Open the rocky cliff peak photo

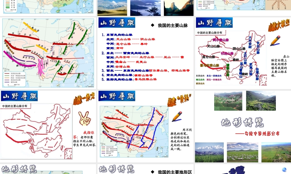pos(179,8)
